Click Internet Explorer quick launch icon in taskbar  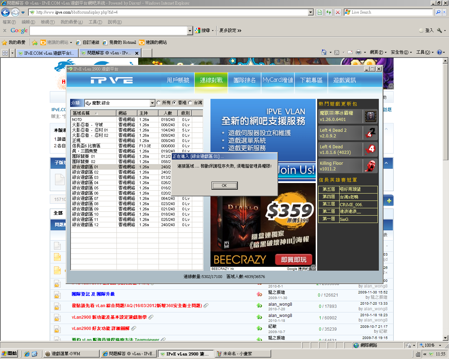click(x=27, y=354)
